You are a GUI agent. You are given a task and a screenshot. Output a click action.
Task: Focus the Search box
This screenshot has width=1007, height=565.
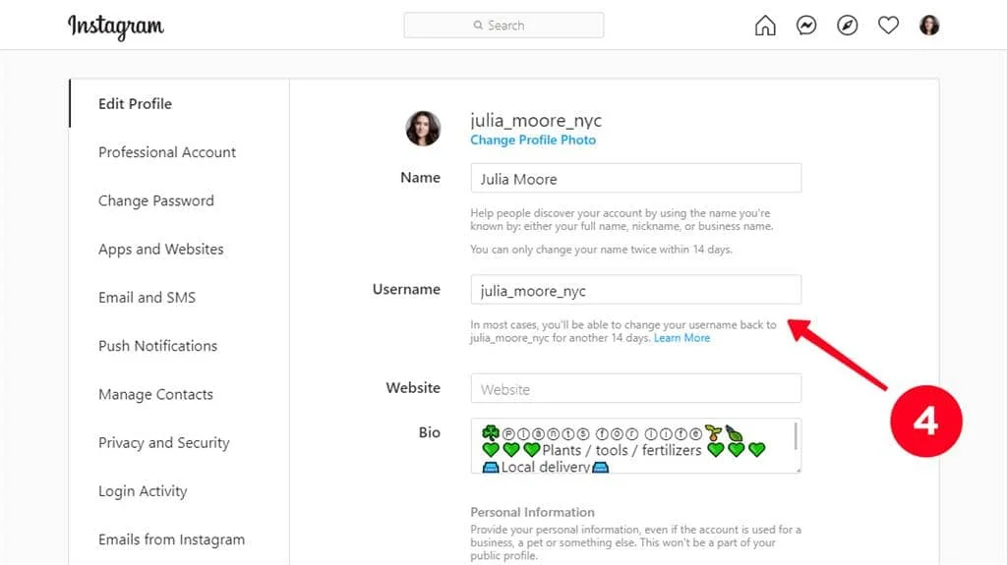click(x=503, y=25)
